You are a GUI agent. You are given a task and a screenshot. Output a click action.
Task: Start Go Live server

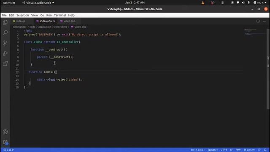click(x=249, y=150)
